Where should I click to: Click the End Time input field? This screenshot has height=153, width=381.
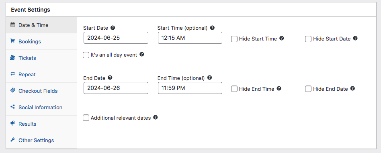[190, 88]
